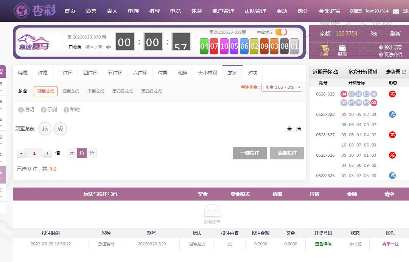Open the 奖金 3.60-7.0% dropdown
Image resolution: width=409 pixels, height=262 pixels.
(x=282, y=87)
